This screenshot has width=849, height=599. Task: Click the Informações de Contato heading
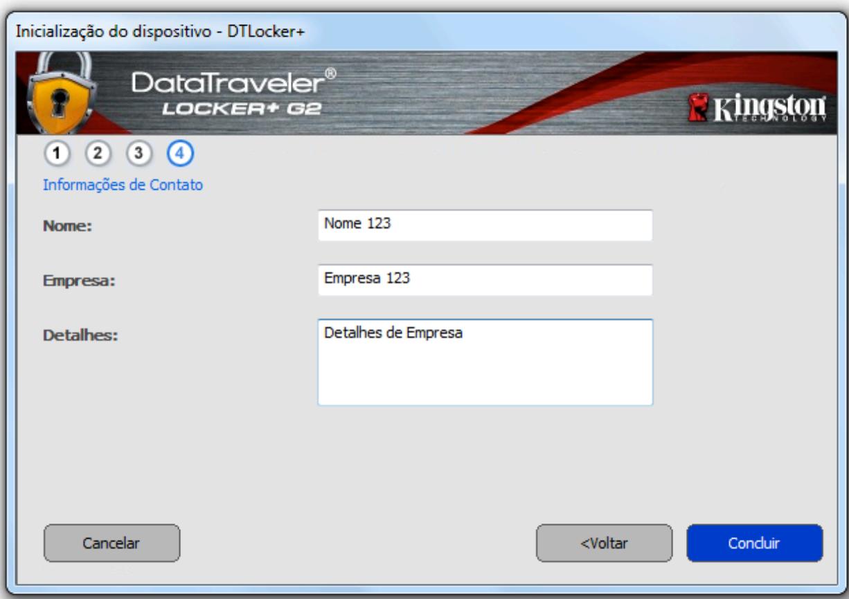point(123,186)
